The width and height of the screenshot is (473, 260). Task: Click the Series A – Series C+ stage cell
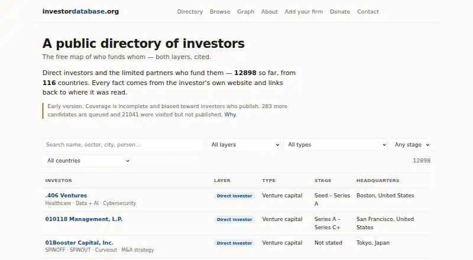coord(328,223)
